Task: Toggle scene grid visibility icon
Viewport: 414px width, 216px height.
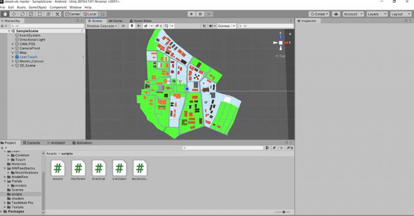Action: pos(166,26)
